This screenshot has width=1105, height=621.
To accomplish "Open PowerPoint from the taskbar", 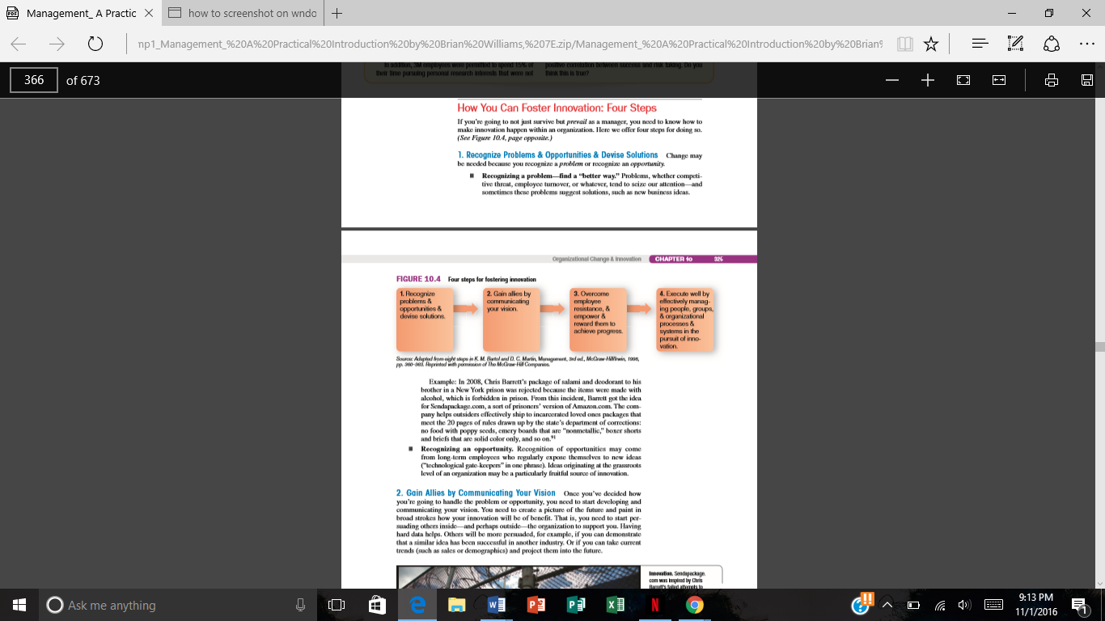I will [x=536, y=605].
